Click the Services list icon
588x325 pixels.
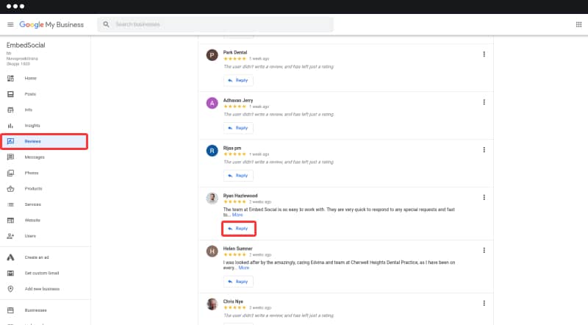click(x=10, y=204)
